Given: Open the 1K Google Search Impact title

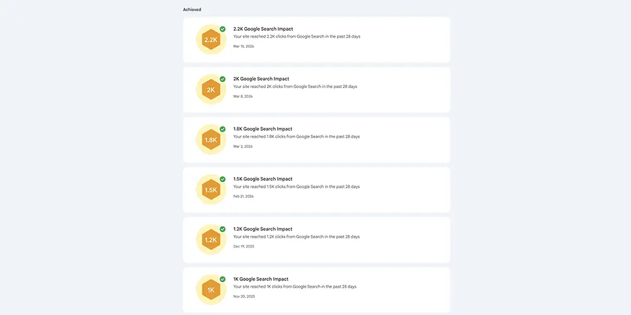Looking at the screenshot, I should (x=261, y=279).
